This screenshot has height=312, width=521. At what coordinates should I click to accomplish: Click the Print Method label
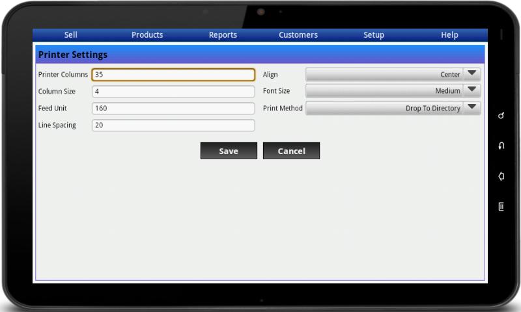click(283, 109)
